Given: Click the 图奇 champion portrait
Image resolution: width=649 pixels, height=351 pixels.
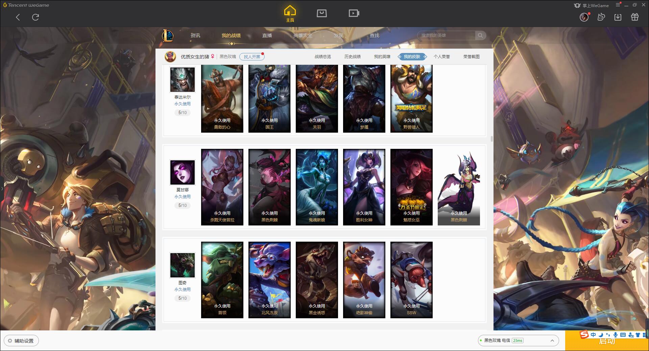Looking at the screenshot, I should click(183, 265).
